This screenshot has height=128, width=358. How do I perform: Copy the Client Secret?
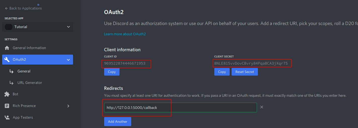pyautogui.click(x=222, y=72)
